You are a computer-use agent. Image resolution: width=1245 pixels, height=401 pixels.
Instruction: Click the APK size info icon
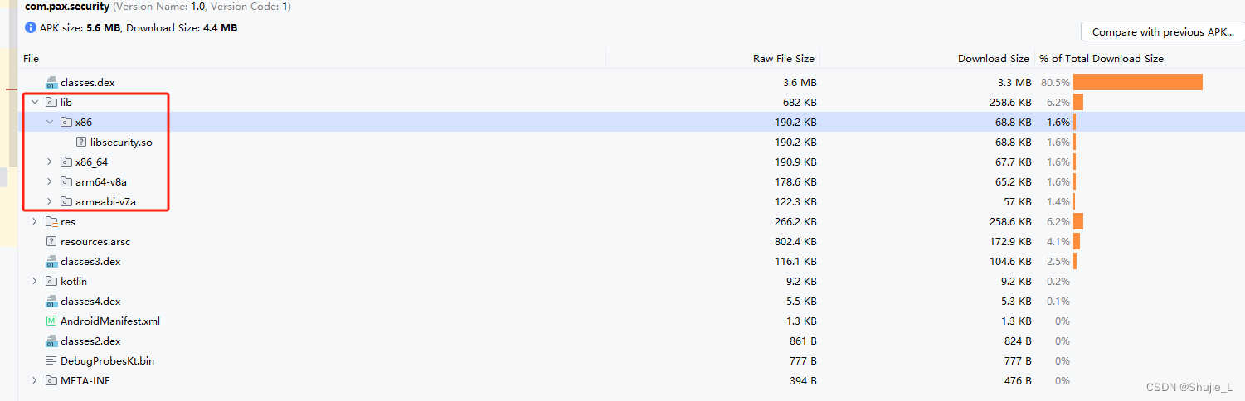(x=31, y=27)
